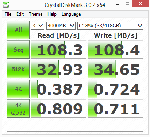Click the CrystalDiskMark app icon in title bar

pyautogui.click(x=6, y=5)
